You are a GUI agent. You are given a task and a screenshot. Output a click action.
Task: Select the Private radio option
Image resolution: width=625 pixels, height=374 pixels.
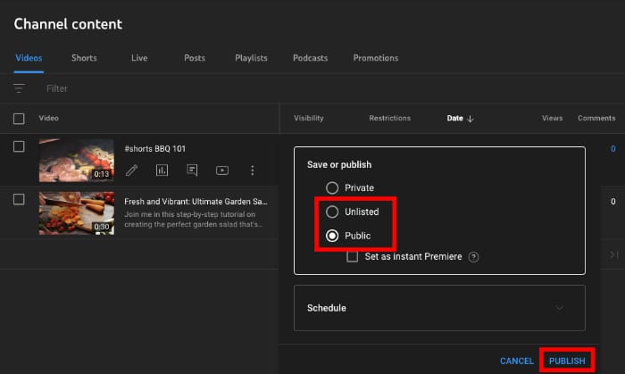click(332, 188)
